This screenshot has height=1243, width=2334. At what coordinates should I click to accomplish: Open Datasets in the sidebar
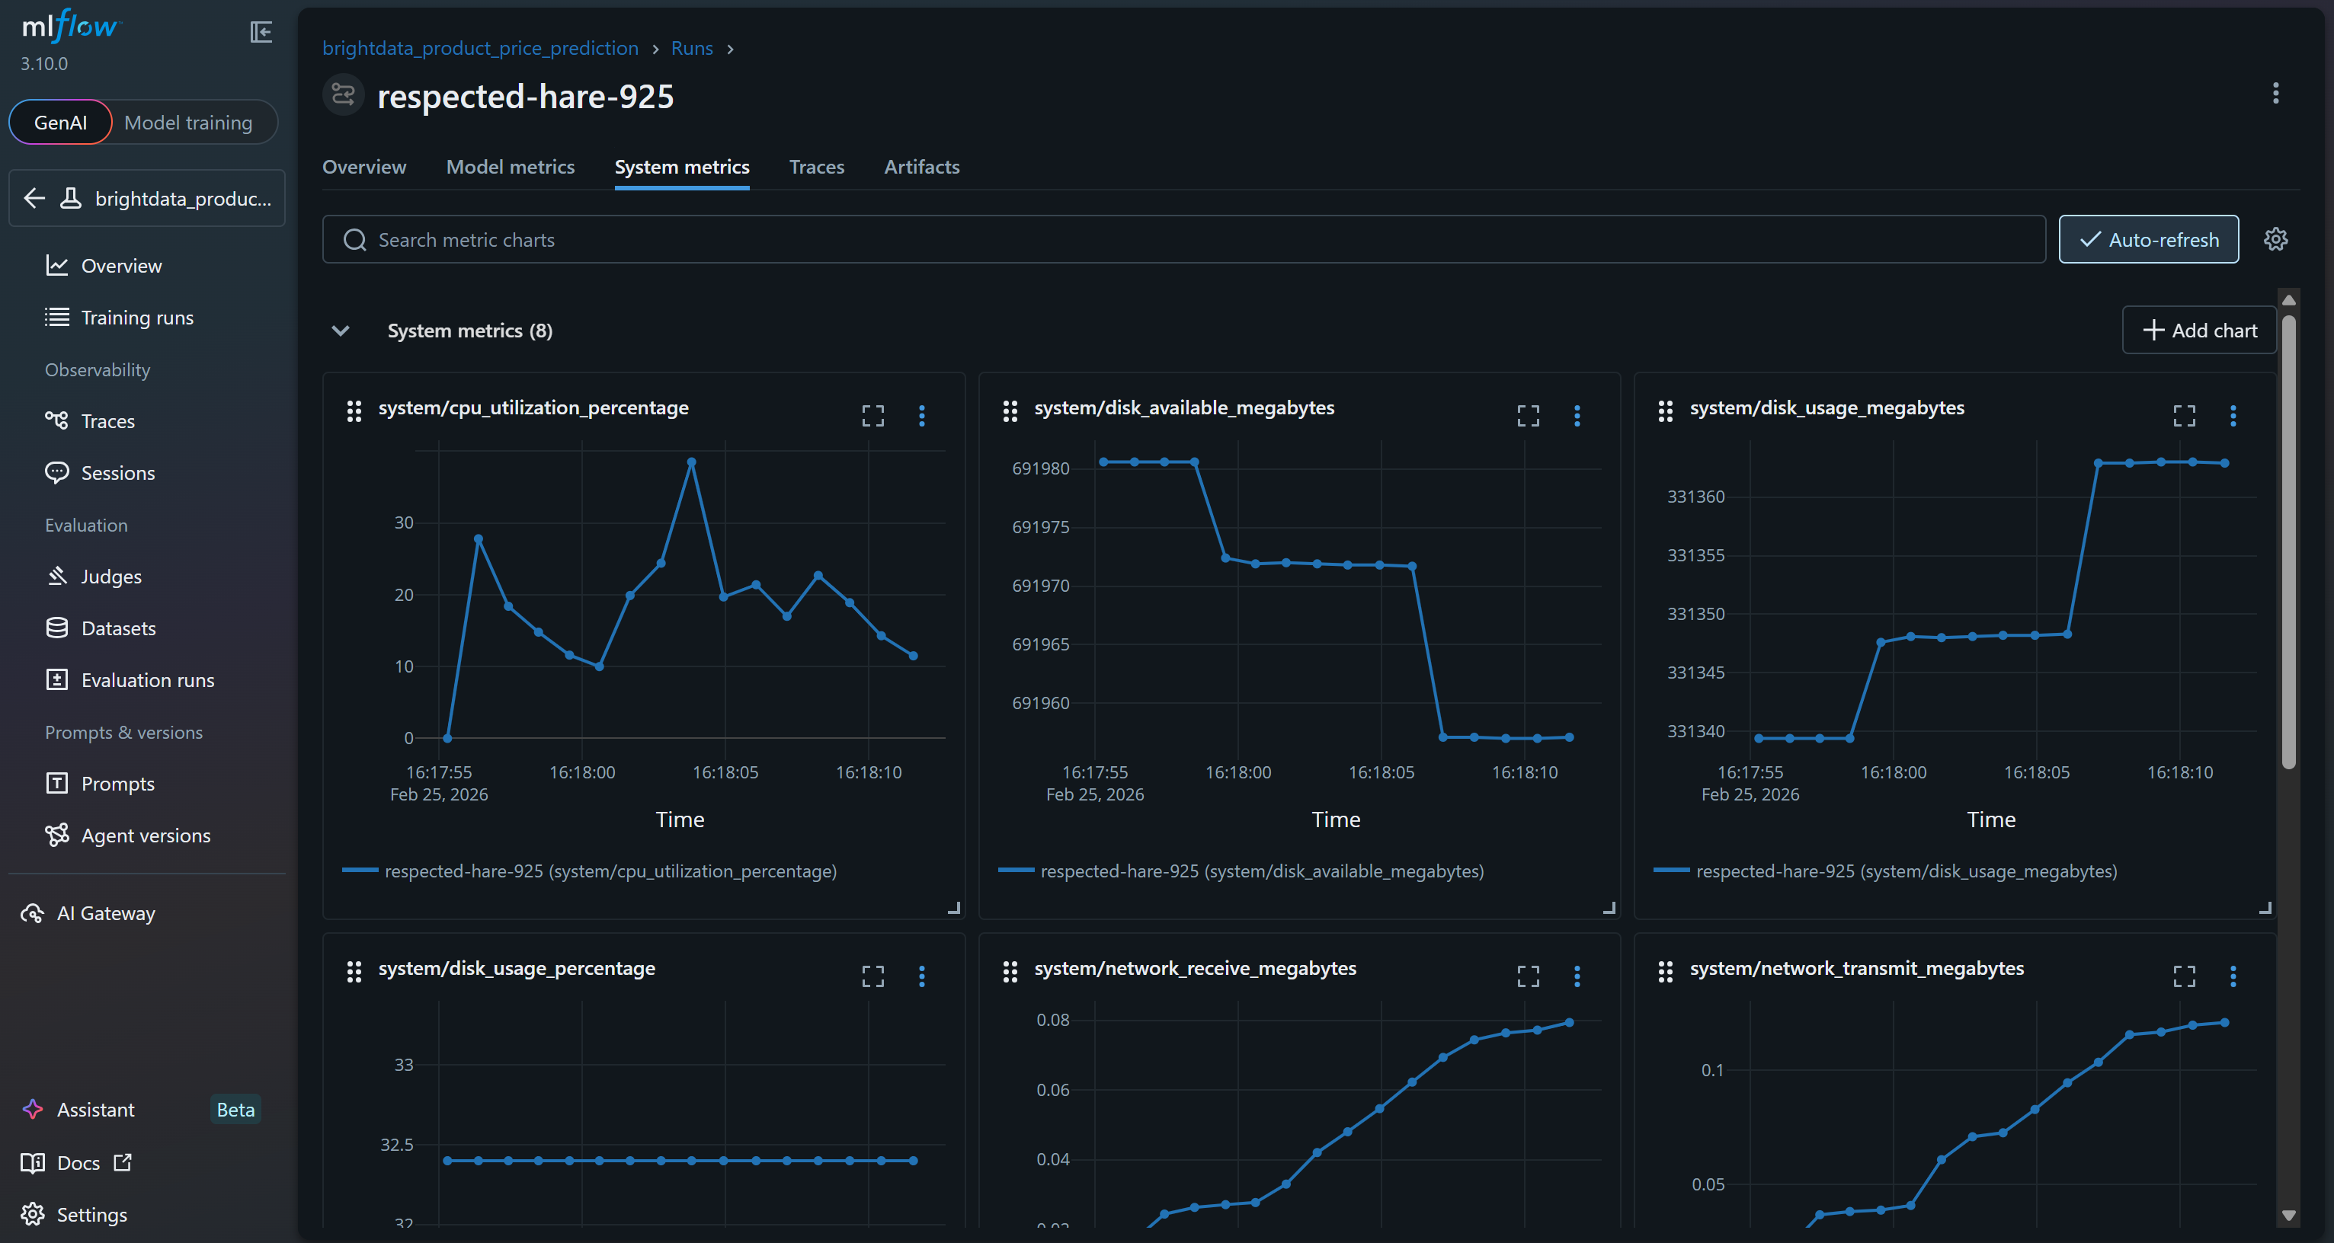(119, 628)
